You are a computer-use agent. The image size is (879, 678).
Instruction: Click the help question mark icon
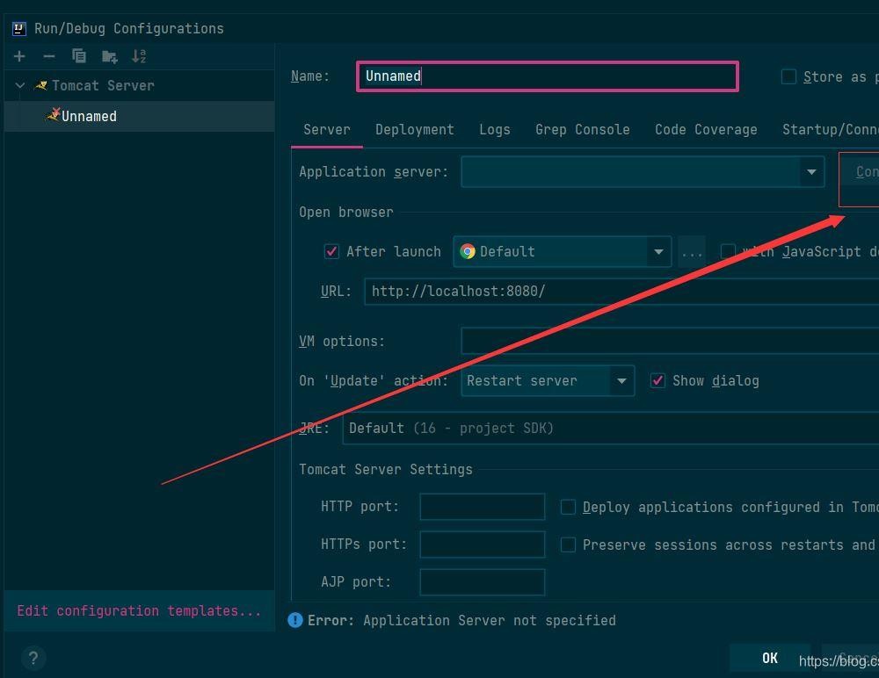[x=33, y=658]
